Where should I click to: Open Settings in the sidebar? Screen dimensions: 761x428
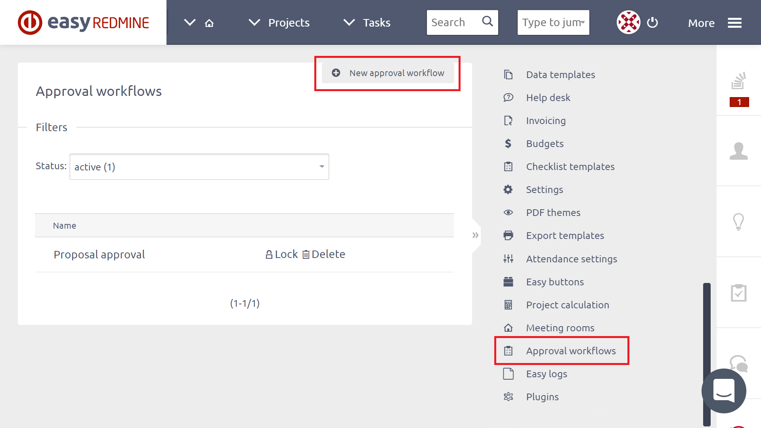click(544, 189)
